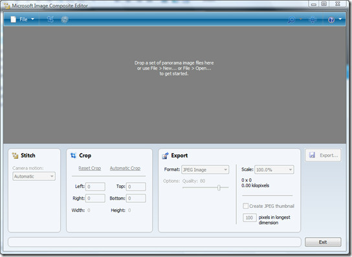Expand the zoom dropdown arrow
352x257 pixels.
click(x=301, y=19)
